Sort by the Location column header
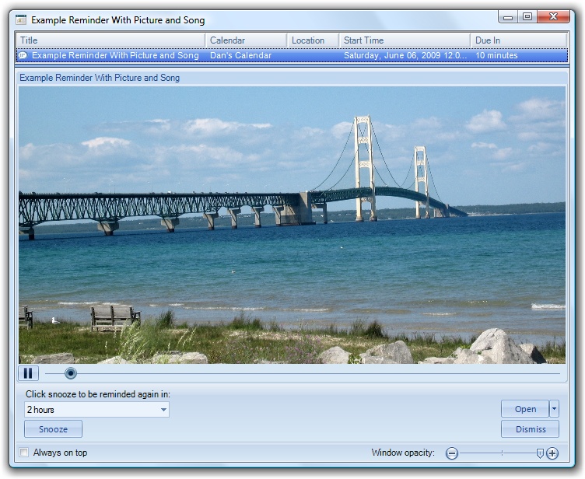Viewport: 585px width, 479px height. click(313, 40)
